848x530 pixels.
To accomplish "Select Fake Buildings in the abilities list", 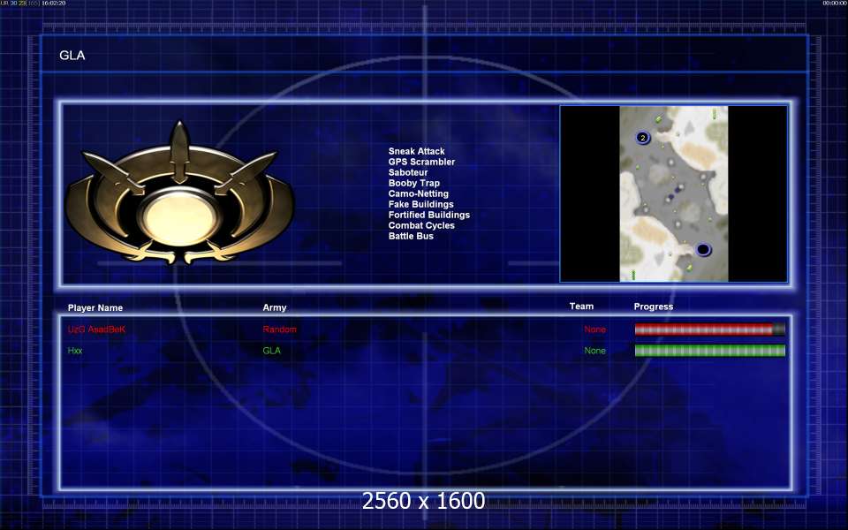I will click(420, 204).
